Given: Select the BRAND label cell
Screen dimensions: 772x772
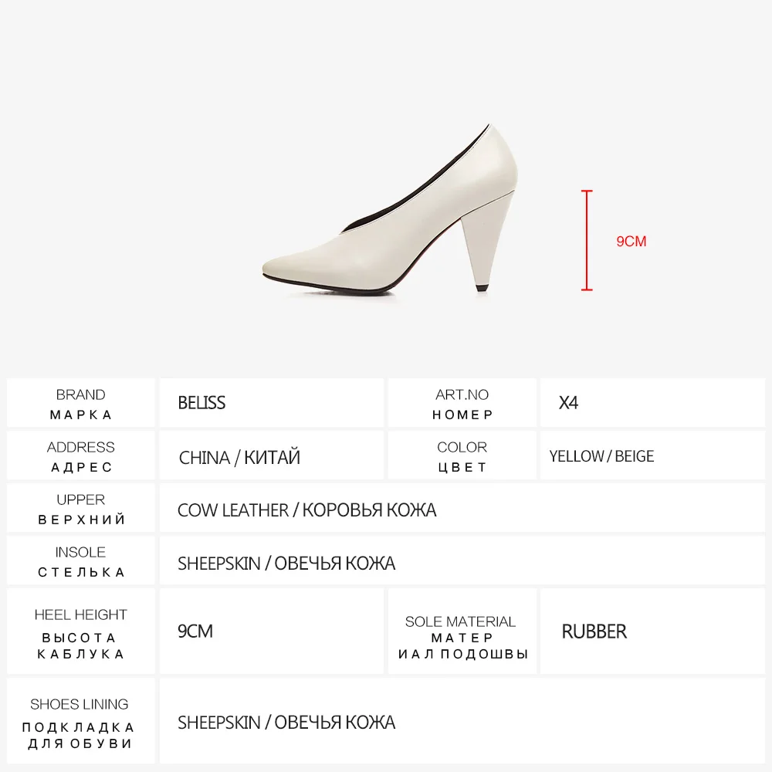Looking at the screenshot, I should 81,403.
